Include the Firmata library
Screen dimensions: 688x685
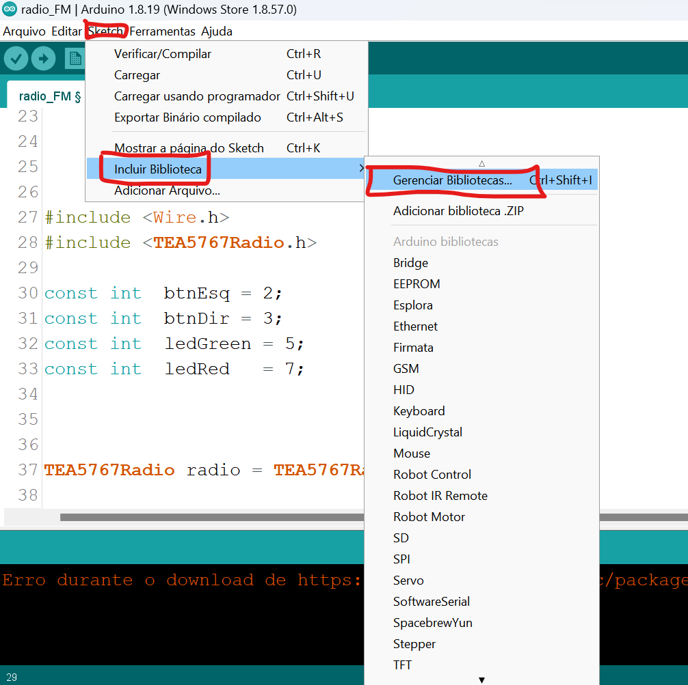tap(481, 348)
